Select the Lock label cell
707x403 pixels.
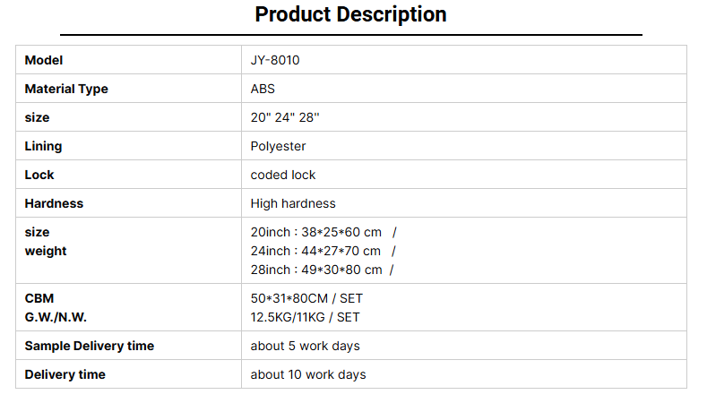pos(128,175)
